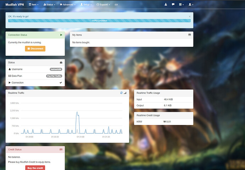Click 'Currently the mudfish is running' text

tap(25, 43)
